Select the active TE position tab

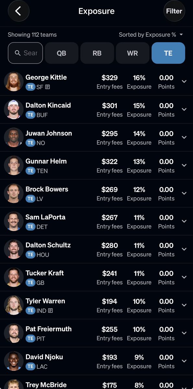[168, 53]
